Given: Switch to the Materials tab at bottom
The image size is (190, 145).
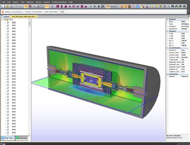Looking at the screenshot, I should (21, 138).
